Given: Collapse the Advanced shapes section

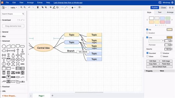Looking at the screenshot, I should pos(6,41).
